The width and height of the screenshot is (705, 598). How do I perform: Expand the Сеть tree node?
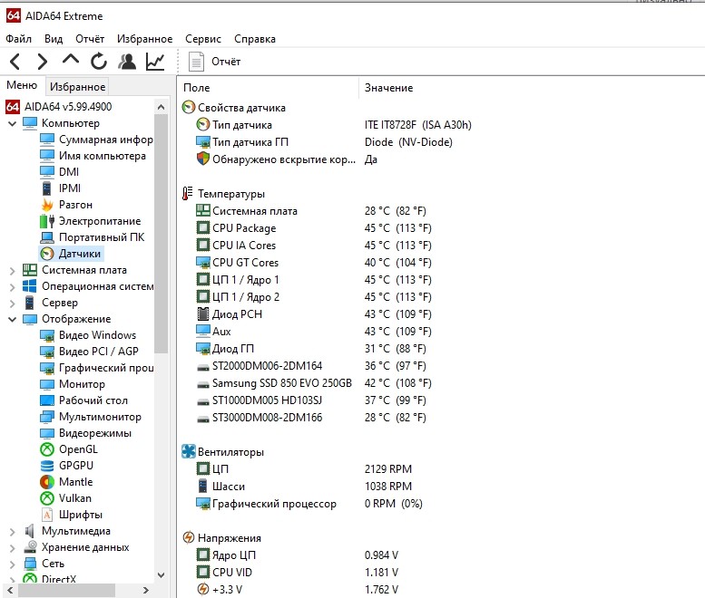(x=12, y=564)
